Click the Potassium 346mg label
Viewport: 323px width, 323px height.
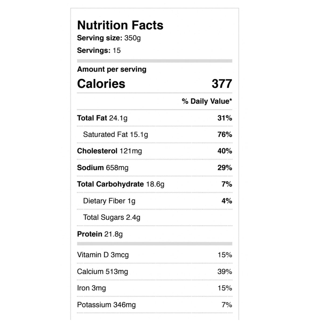(x=106, y=305)
